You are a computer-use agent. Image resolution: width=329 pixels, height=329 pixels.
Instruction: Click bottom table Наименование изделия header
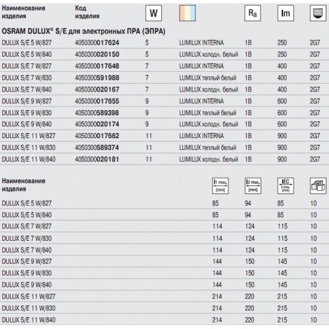(x=24, y=185)
